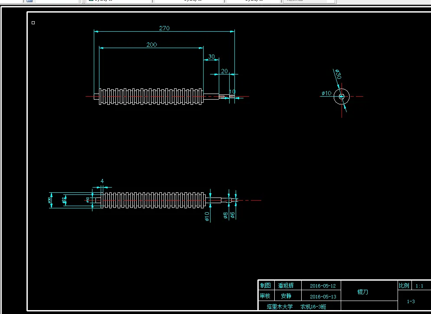The width and height of the screenshot is (431, 314).
Task: Click the drawing number 1-3
Action: [411, 301]
